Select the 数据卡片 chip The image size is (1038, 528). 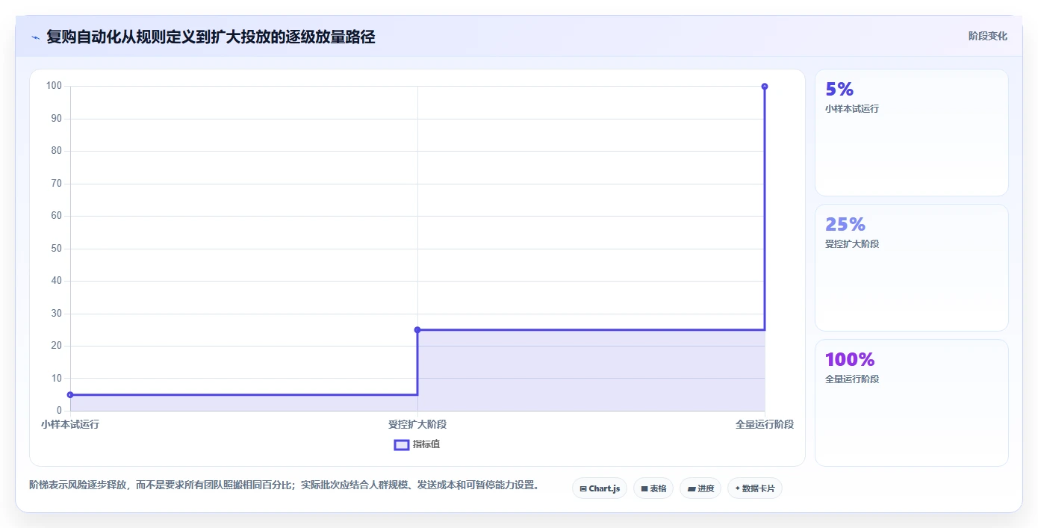click(x=754, y=488)
